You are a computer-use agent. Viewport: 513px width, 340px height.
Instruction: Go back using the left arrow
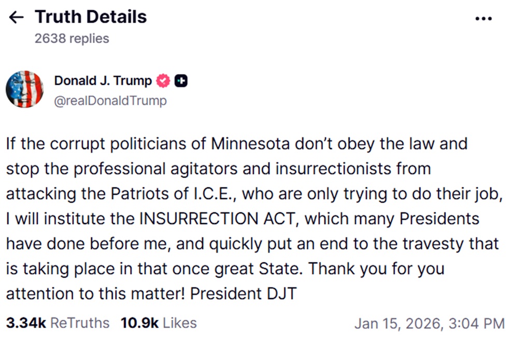pyautogui.click(x=17, y=17)
